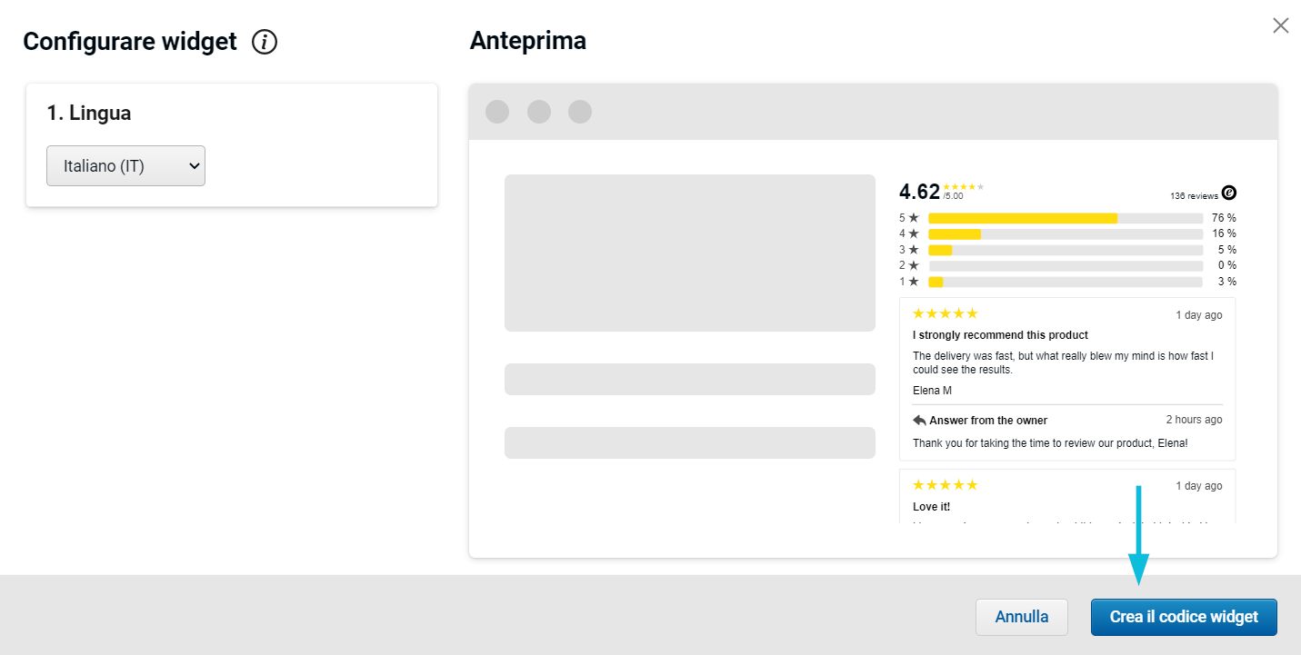Click the 1-star rating bar at 3 %
Image resolution: width=1301 pixels, height=655 pixels.
coord(1066,282)
